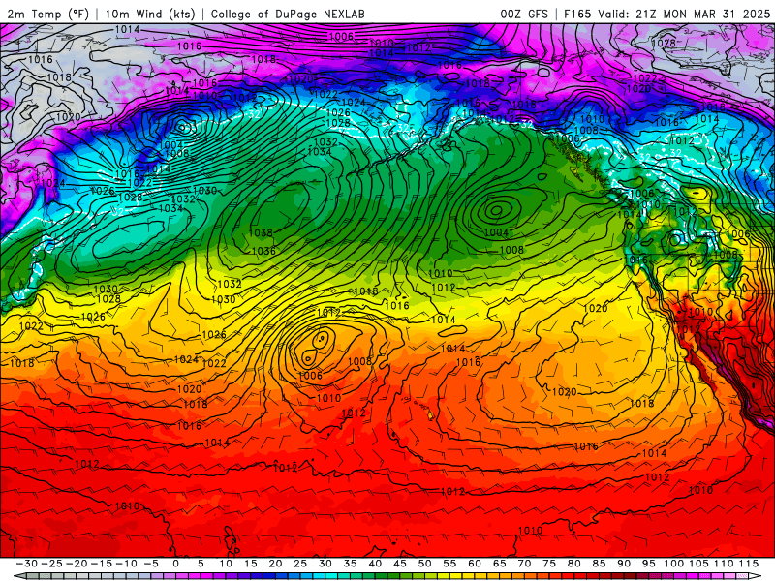Click the 35 value on the temperature scale

point(350,564)
